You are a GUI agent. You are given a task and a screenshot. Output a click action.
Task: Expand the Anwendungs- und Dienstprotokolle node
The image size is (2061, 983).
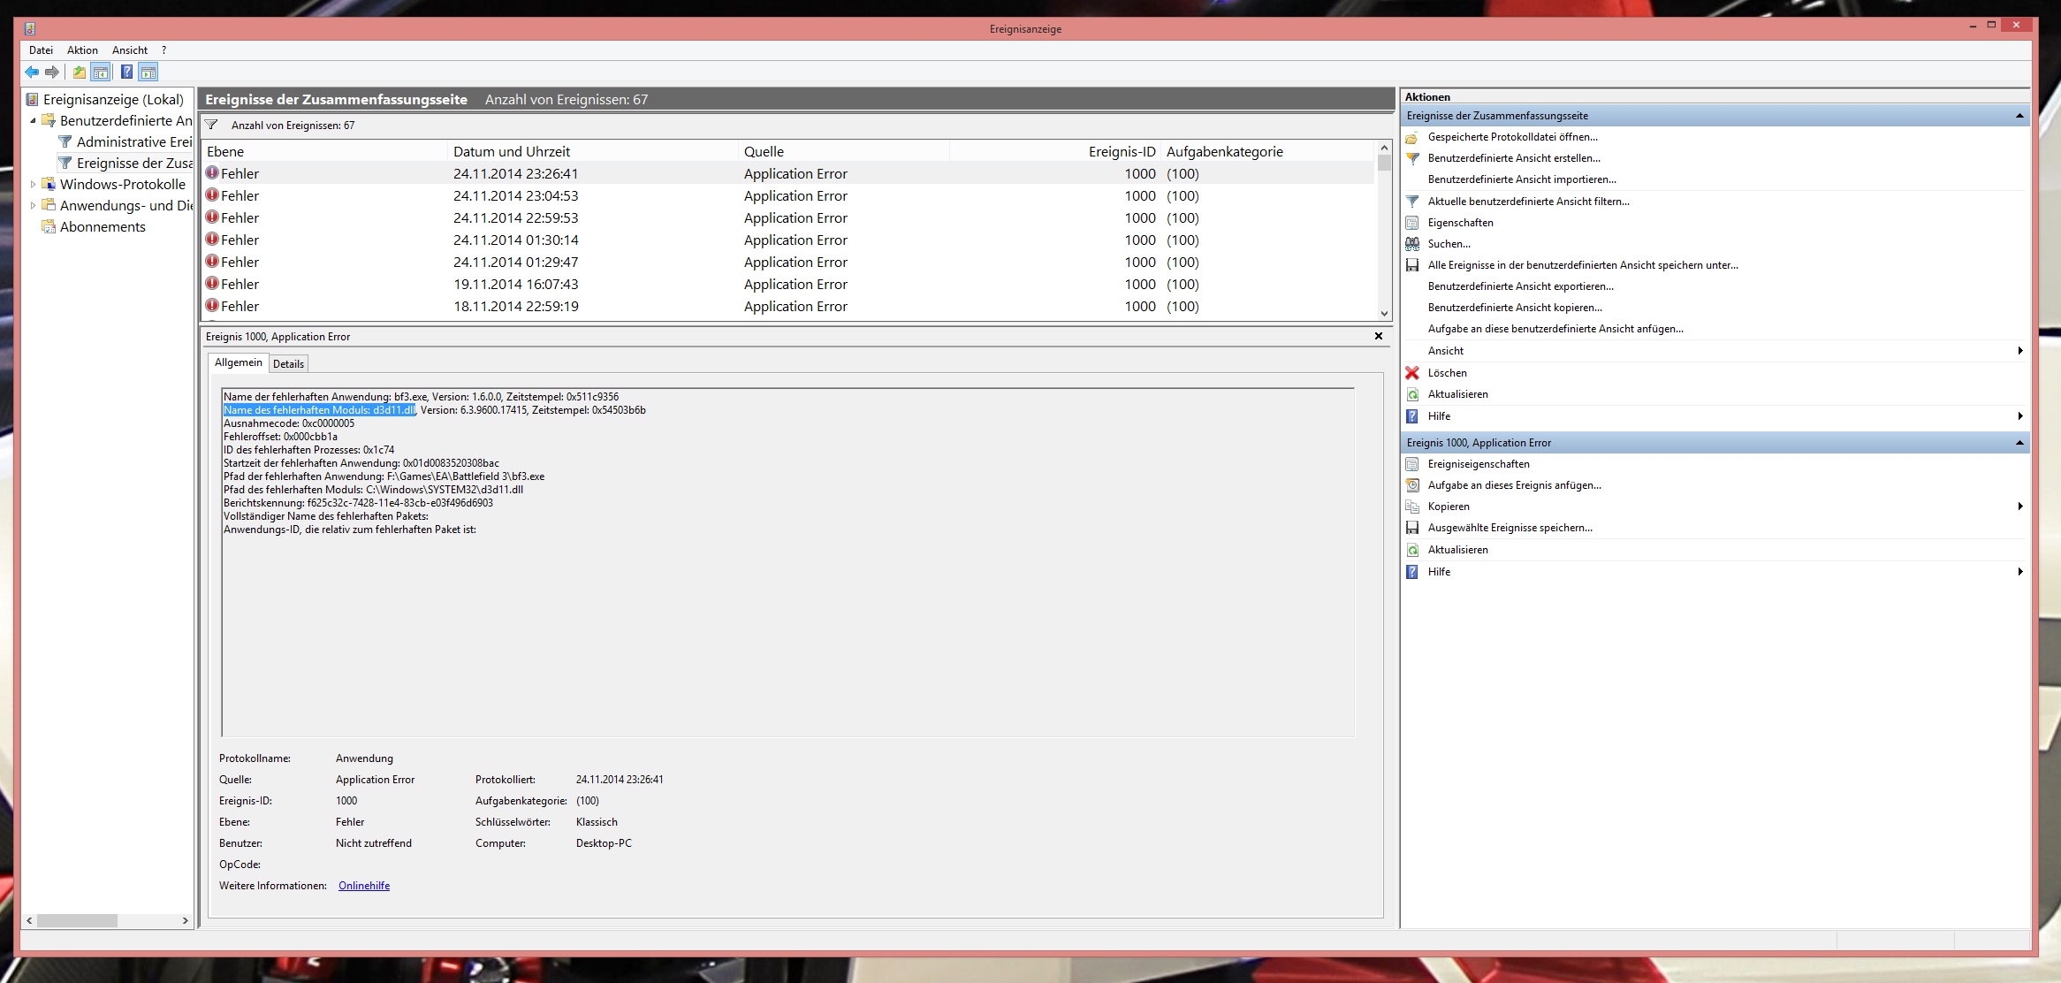[34, 206]
